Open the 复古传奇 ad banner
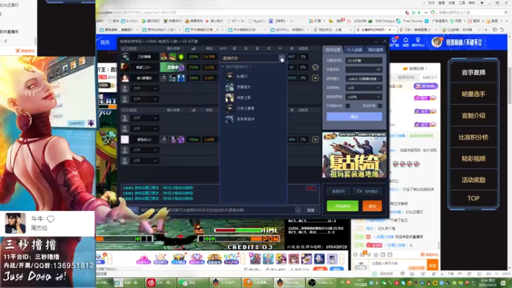The height and width of the screenshot is (288, 512). point(355,155)
